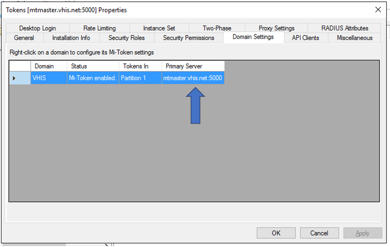The width and height of the screenshot is (390, 247).
Task: Open the Security Permissions tab
Action: [188, 38]
